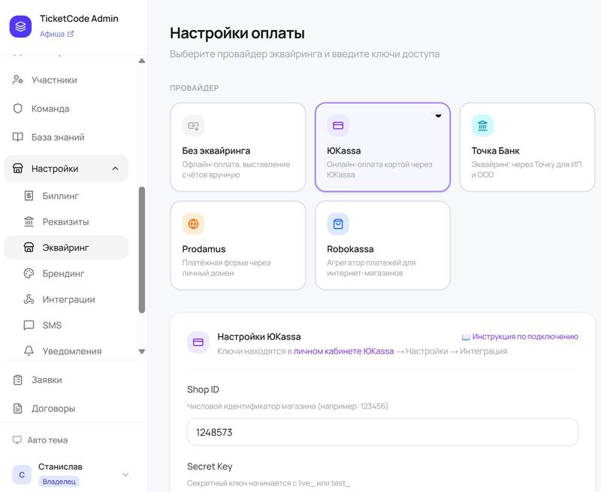Click the Robokassa shopping bag icon
The width and height of the screenshot is (601, 492).
[338, 223]
